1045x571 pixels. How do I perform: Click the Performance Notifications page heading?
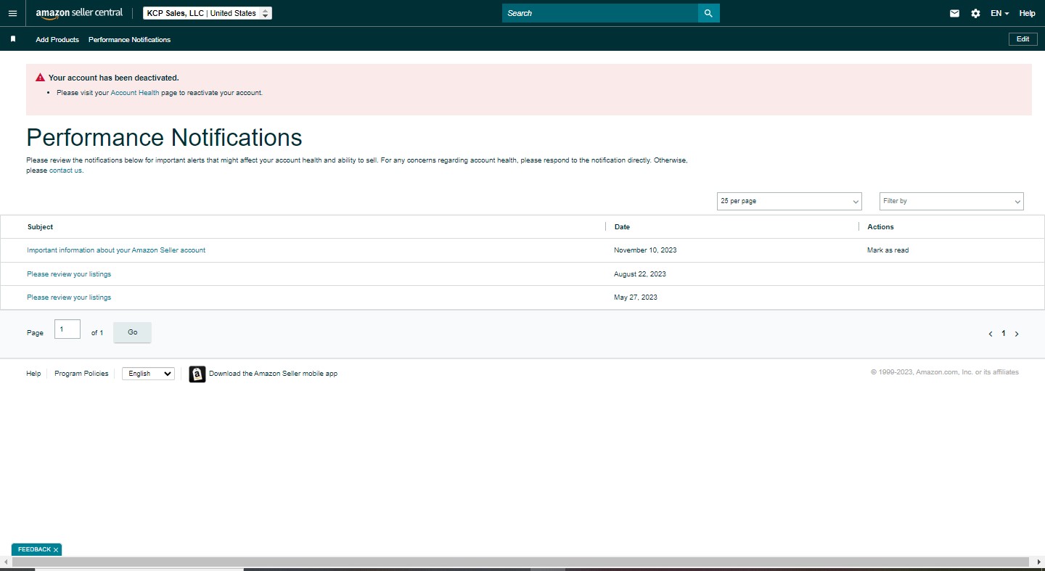coord(164,138)
